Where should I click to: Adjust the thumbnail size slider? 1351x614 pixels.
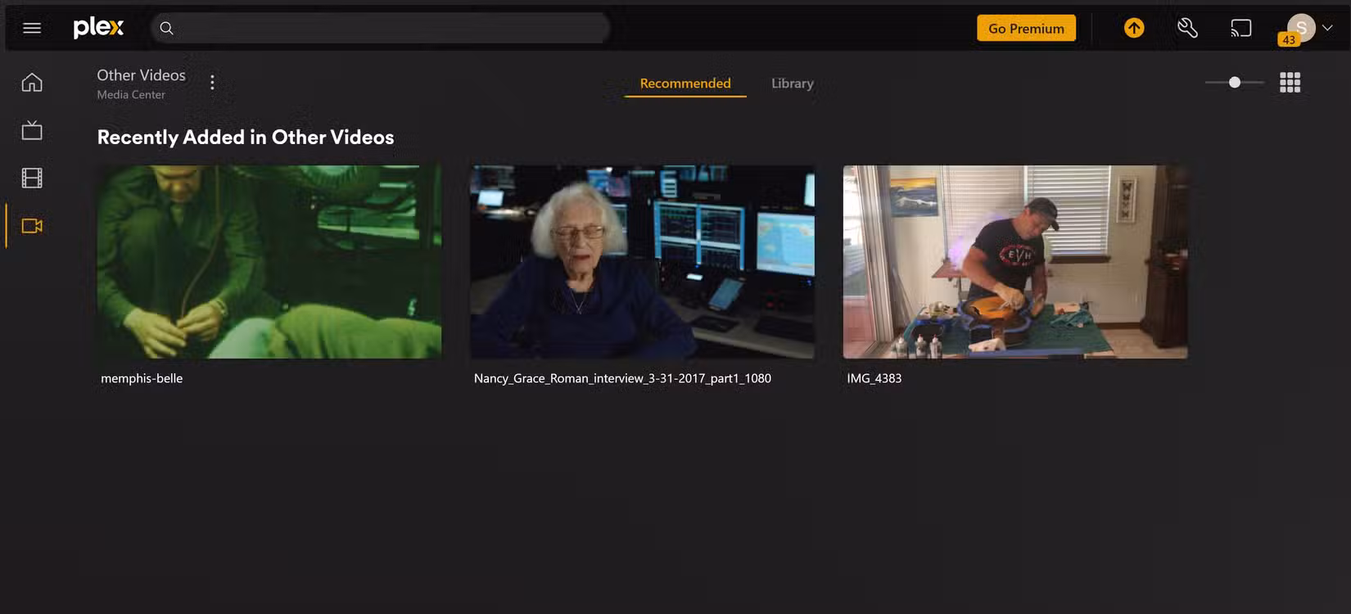1234,83
